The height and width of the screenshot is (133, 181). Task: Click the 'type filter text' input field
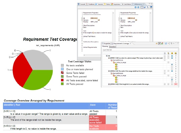coord(140,50)
